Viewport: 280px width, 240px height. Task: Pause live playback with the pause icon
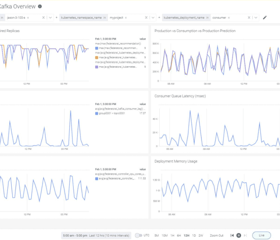[238, 235]
